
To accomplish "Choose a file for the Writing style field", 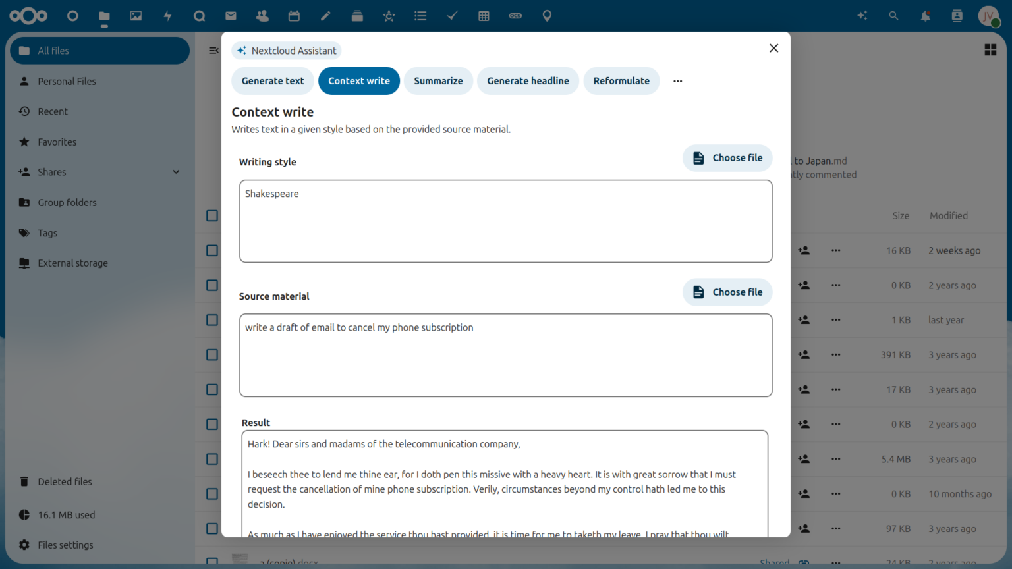I will pyautogui.click(x=727, y=157).
